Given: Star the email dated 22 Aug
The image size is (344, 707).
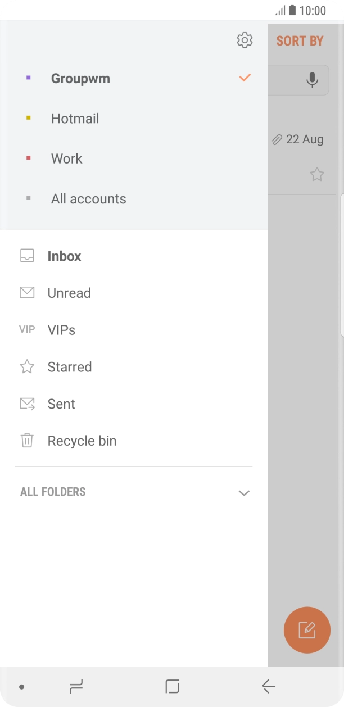Looking at the screenshot, I should click(x=318, y=175).
